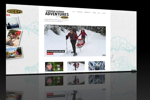Open the Blog menu item
The height and width of the screenshot is (100, 150).
(x=99, y=13)
